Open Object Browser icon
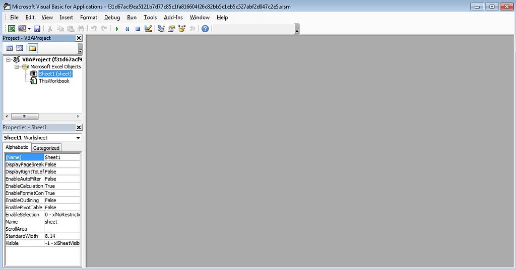Viewport: 516px width, 270px height. [181, 29]
